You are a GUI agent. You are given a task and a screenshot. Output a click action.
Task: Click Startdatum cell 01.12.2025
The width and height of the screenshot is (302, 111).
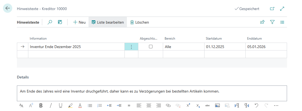pos(225,47)
